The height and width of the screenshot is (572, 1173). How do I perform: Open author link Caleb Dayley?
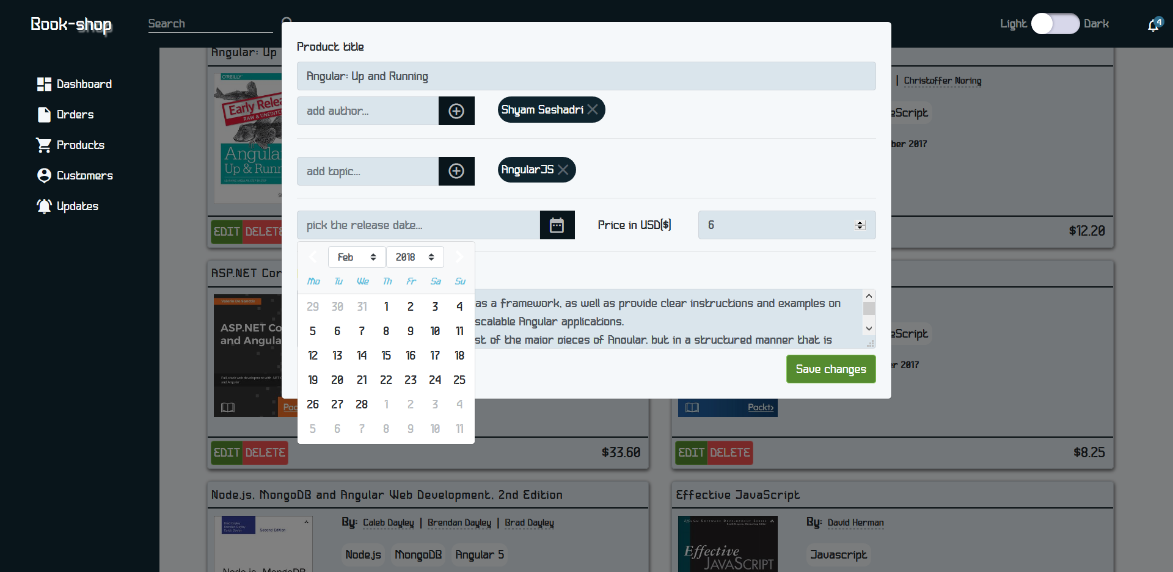389,523
